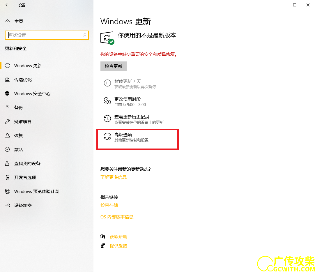Minimize the 设置 window
This screenshot has height=272, width=315.
[281, 5]
